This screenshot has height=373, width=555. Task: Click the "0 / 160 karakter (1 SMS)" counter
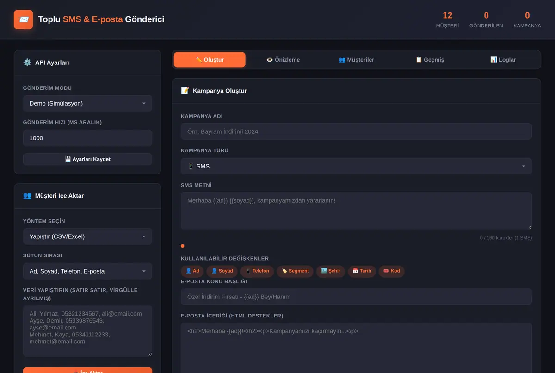tap(506, 238)
